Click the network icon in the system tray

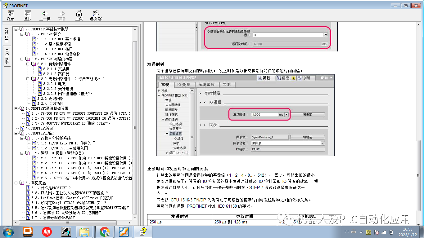[x=384, y=231]
